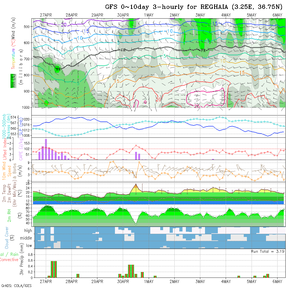Click the 4MAY label on the bottom axis
288x288 pixels.
[226, 281]
